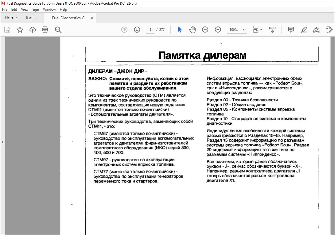The width and height of the screenshot is (335, 235).
Task: Open the Window menu
Action: click(49, 10)
